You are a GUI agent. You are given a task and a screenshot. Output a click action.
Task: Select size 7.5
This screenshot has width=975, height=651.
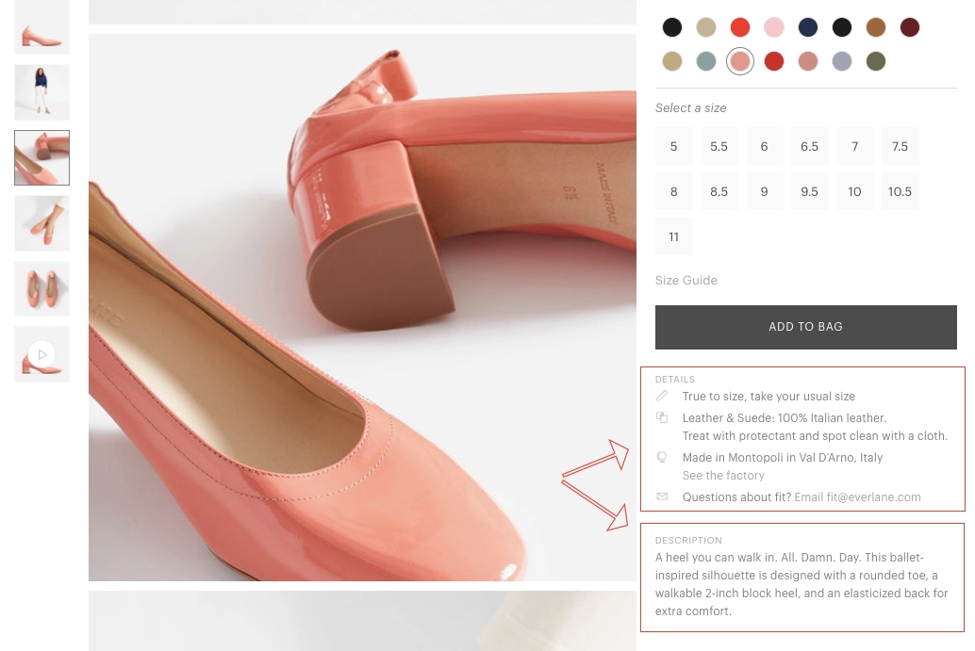(x=900, y=146)
